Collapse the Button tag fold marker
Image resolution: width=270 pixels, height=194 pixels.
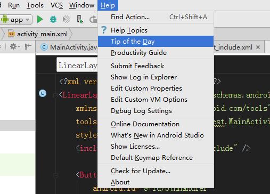(x=55, y=175)
